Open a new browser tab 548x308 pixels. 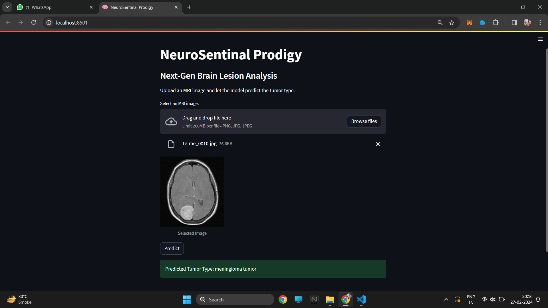click(x=189, y=7)
